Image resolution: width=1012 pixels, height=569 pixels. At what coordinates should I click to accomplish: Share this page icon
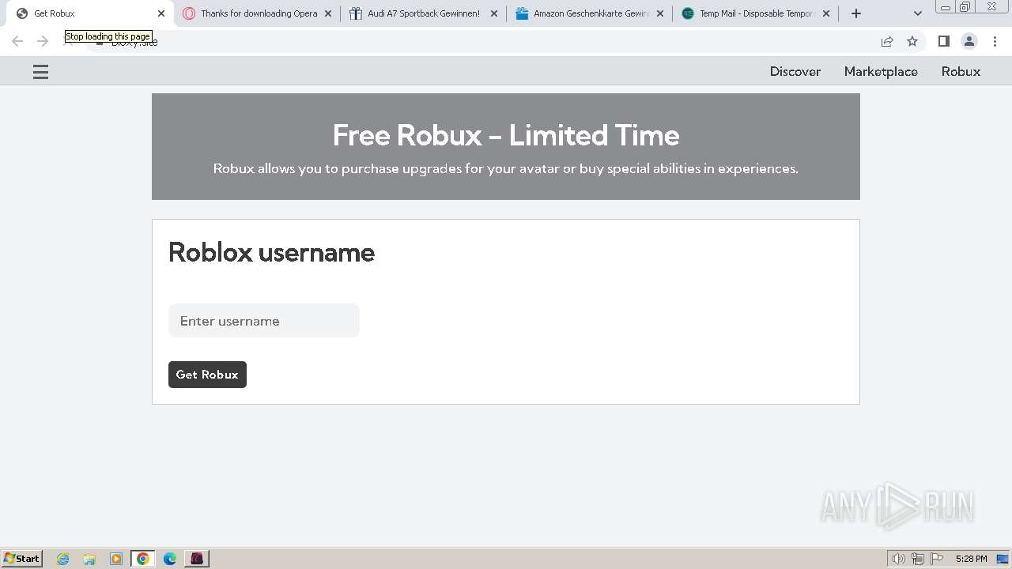click(887, 41)
